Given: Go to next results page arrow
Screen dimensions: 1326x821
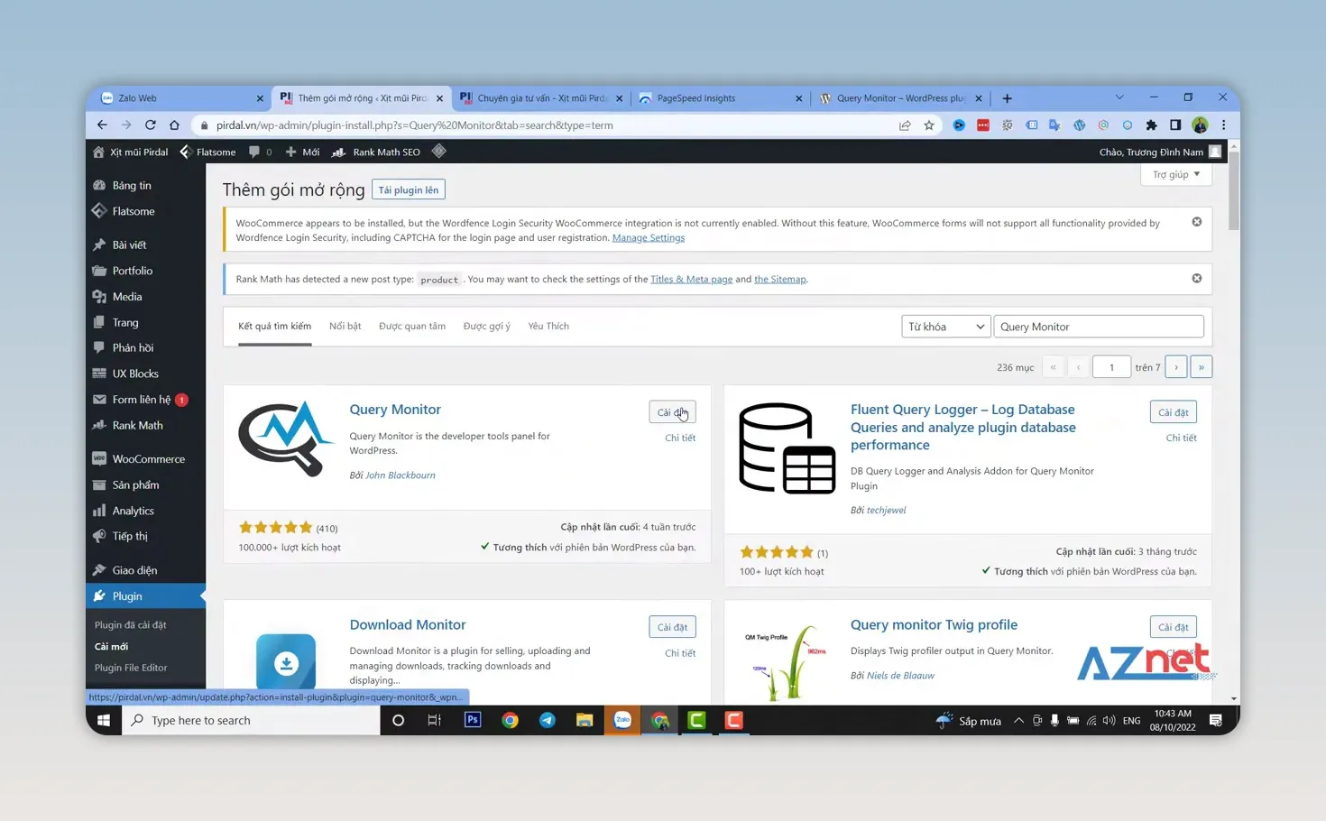Looking at the screenshot, I should (x=1176, y=367).
